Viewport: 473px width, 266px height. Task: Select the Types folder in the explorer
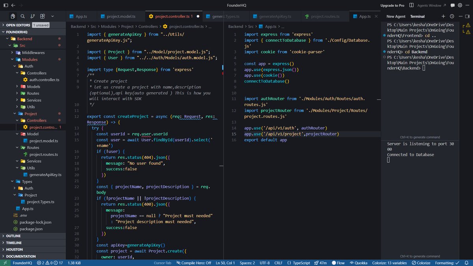(x=33, y=182)
